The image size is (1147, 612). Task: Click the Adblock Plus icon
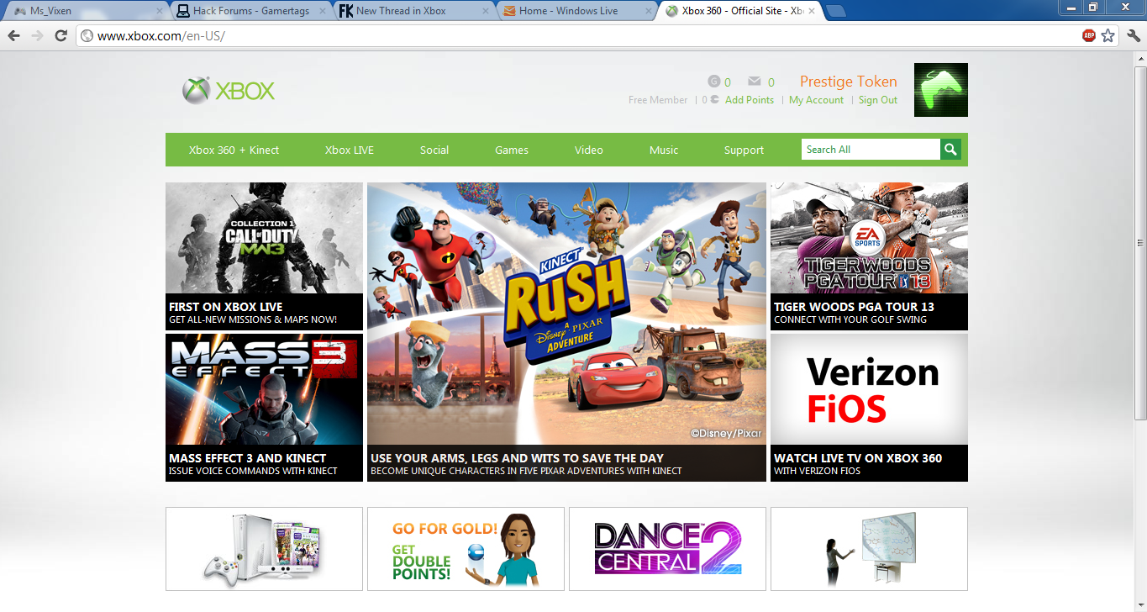coord(1089,35)
